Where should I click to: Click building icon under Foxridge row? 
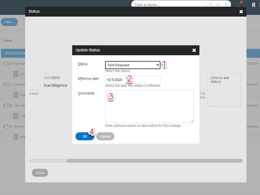16,74
